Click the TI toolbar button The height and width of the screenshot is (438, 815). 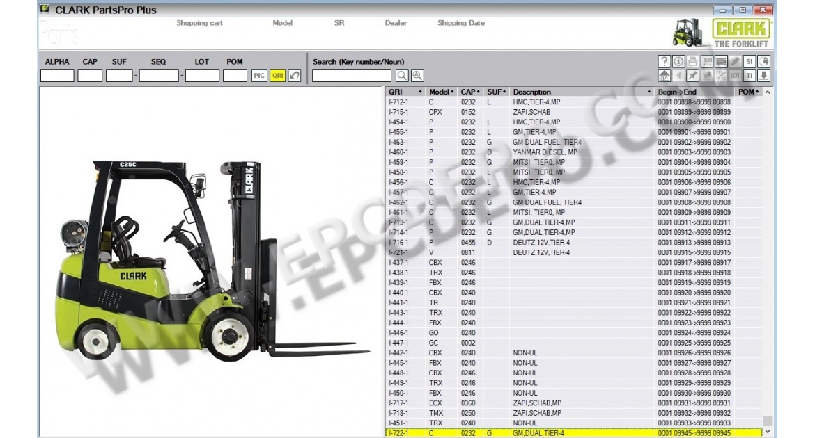click(x=749, y=75)
